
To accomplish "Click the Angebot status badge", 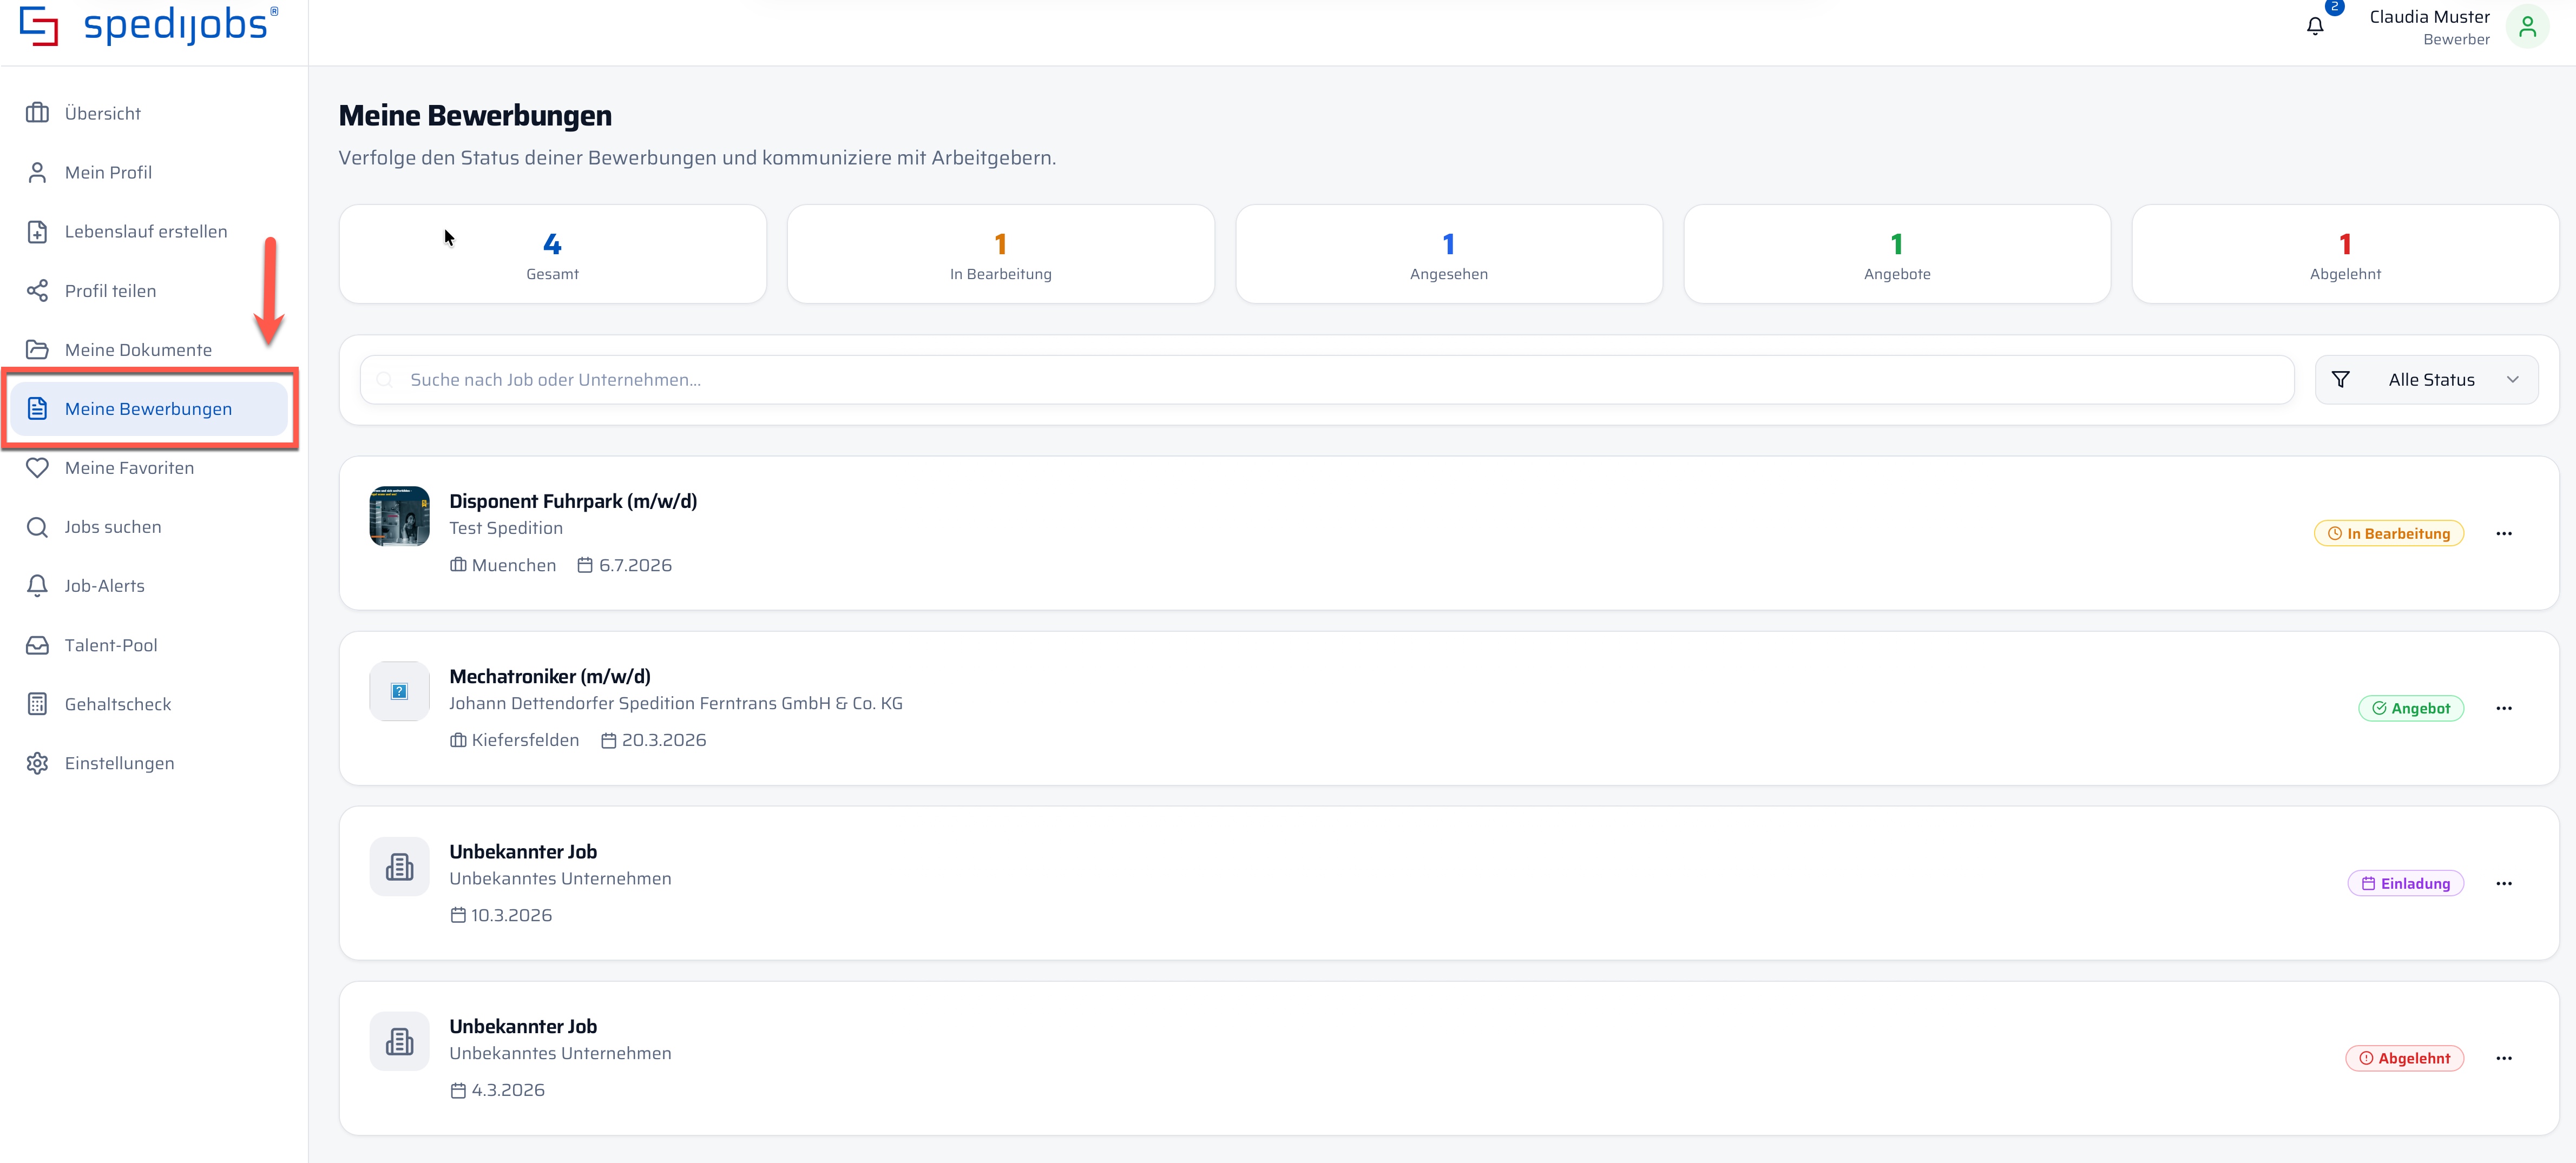I will tap(2411, 709).
